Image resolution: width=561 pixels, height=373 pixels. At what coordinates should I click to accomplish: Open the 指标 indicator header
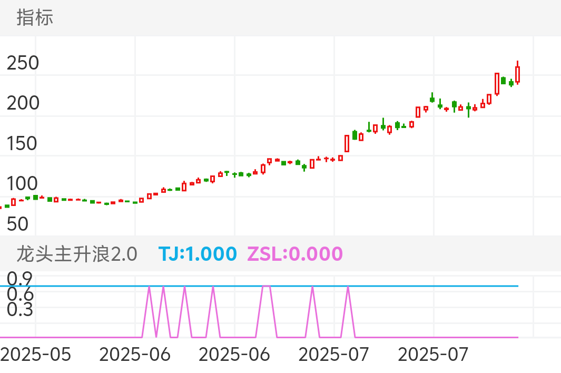coord(35,17)
